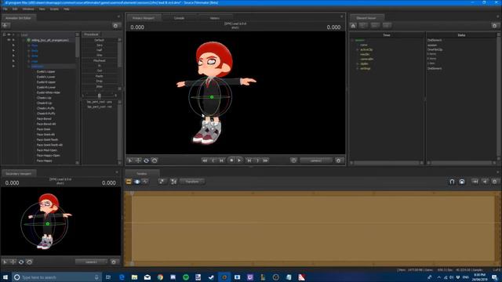This screenshot has width=502, height=282.
Task: Go to home in Element Viewer
Action: [x=354, y=26]
